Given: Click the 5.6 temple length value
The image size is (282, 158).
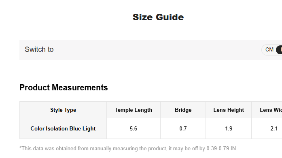Looking at the screenshot, I should 134,129.
